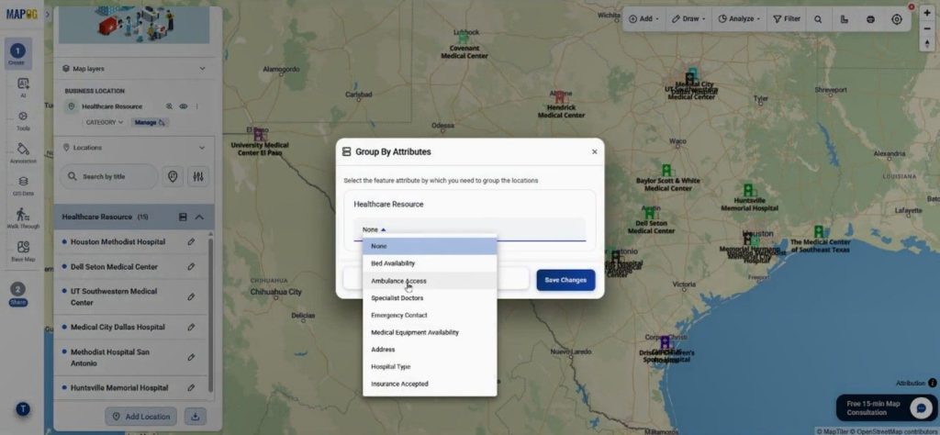Click University Medical Center El Paso marker

pos(260,134)
